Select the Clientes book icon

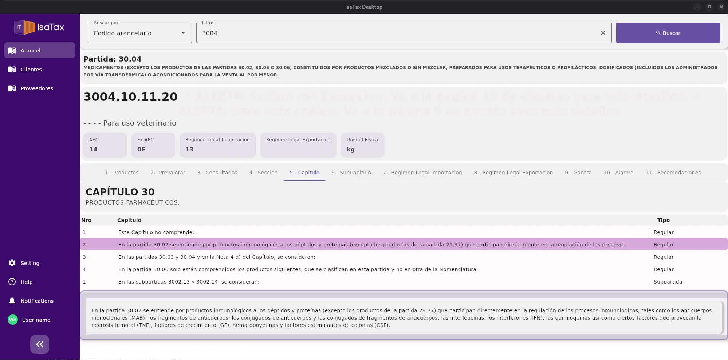12,69
